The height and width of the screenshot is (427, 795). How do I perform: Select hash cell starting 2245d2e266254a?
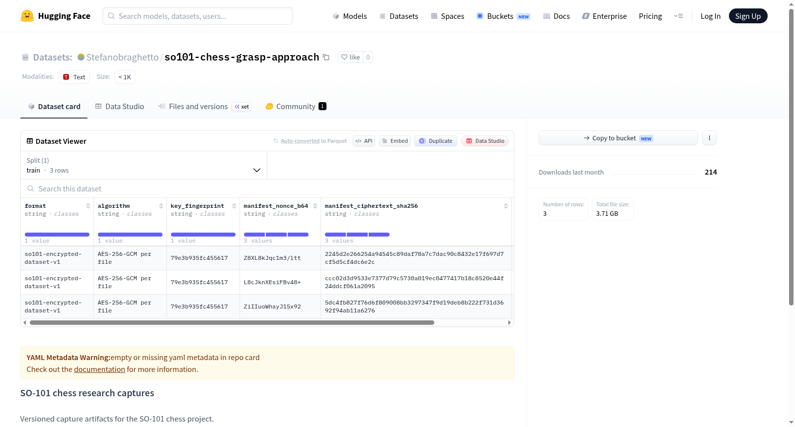[416, 258]
